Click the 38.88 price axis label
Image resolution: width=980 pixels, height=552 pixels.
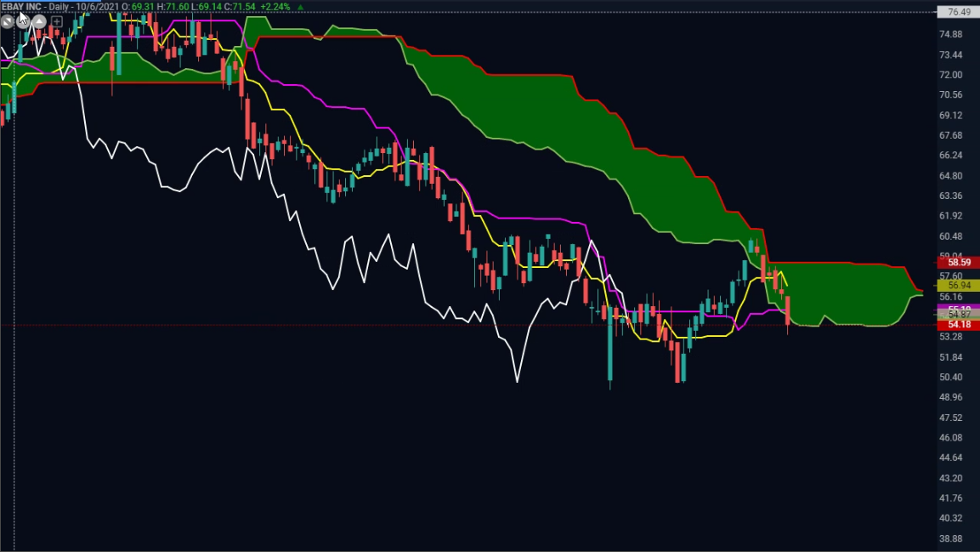click(x=950, y=539)
